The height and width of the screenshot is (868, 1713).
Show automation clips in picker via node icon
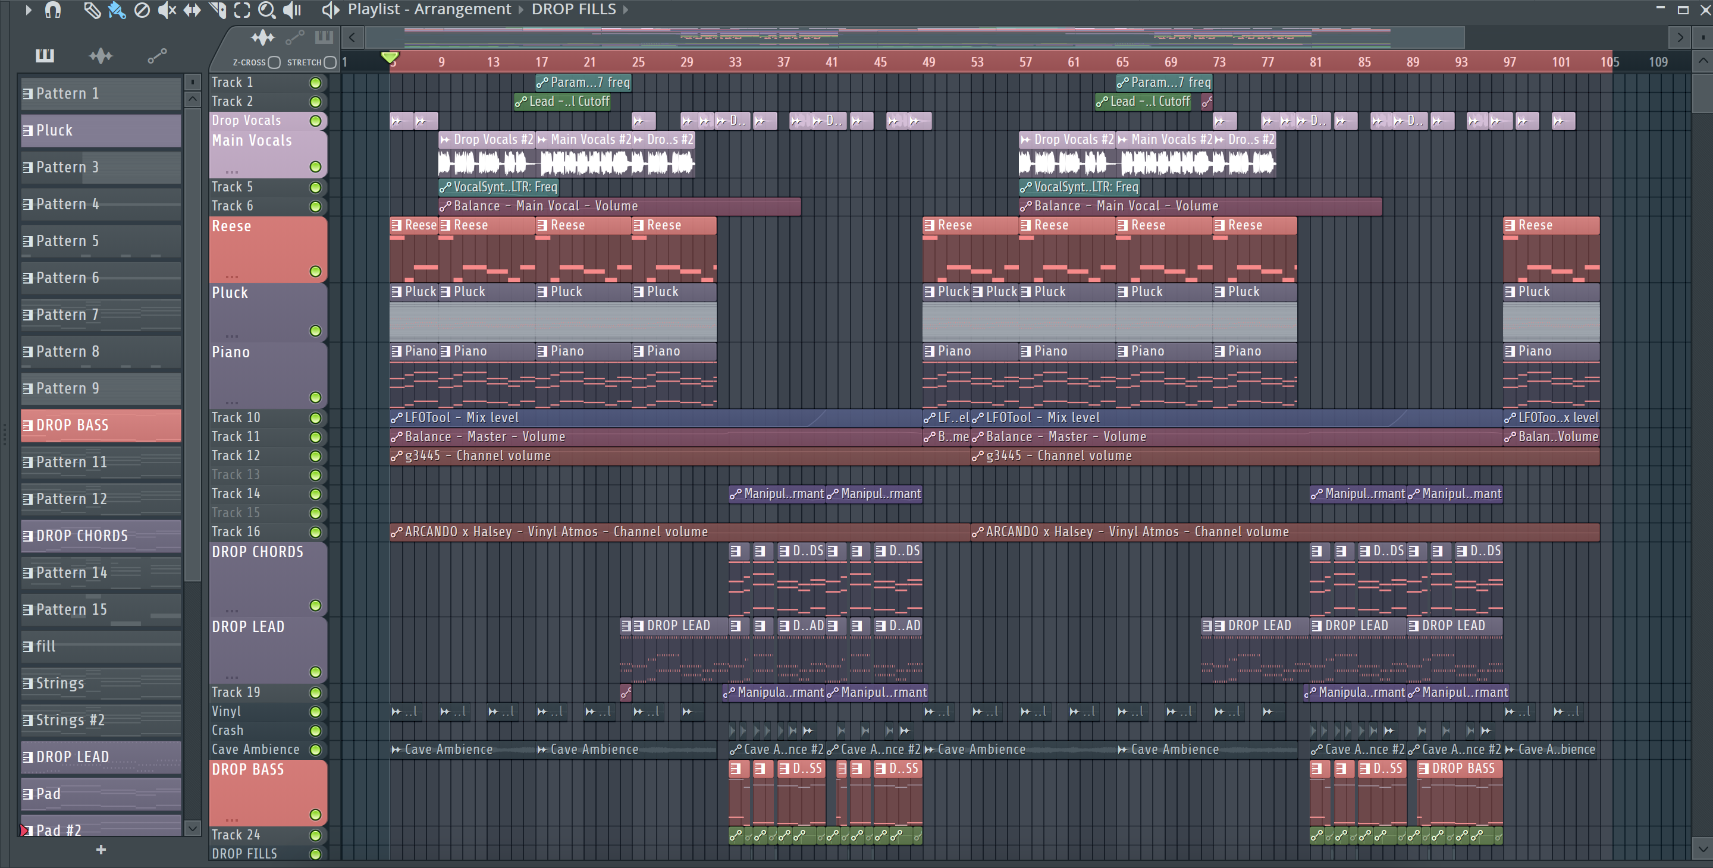[157, 56]
